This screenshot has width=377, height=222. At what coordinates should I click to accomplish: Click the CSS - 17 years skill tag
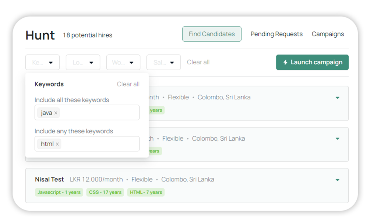pos(105,192)
